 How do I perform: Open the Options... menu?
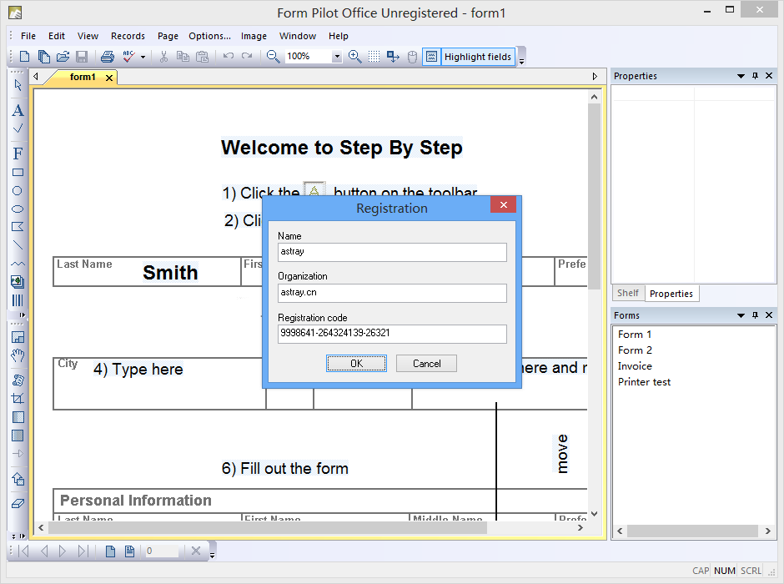click(209, 36)
